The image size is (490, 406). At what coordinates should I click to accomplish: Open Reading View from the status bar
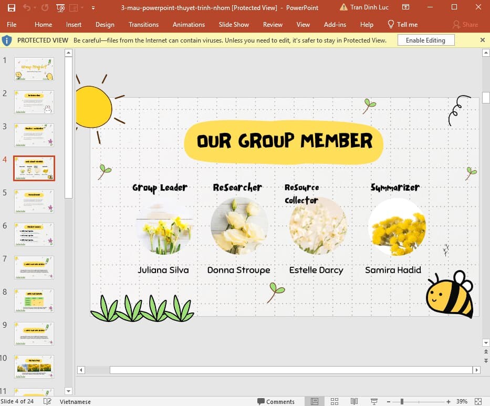tap(354, 401)
